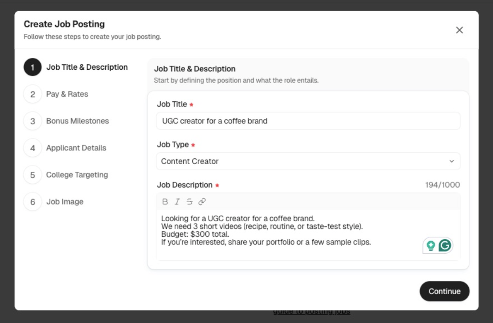Navigate to the Applicant Details step
493x323 pixels.
[76, 148]
